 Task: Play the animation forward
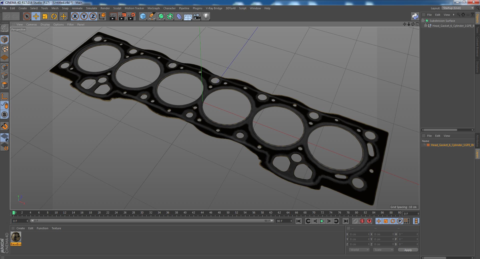click(322, 221)
